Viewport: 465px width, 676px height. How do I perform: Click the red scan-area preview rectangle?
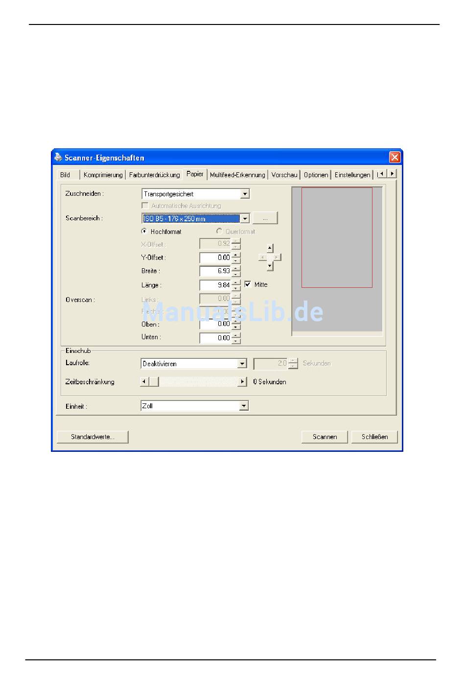337,237
